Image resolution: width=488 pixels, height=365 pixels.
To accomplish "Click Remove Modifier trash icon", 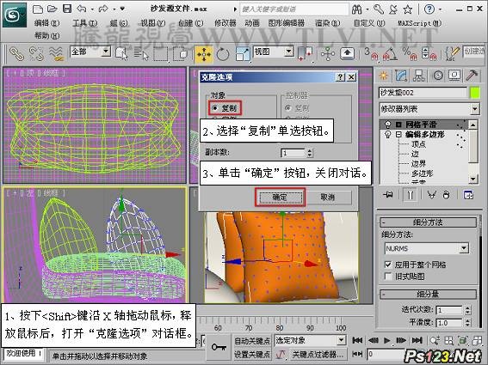I will click(447, 195).
